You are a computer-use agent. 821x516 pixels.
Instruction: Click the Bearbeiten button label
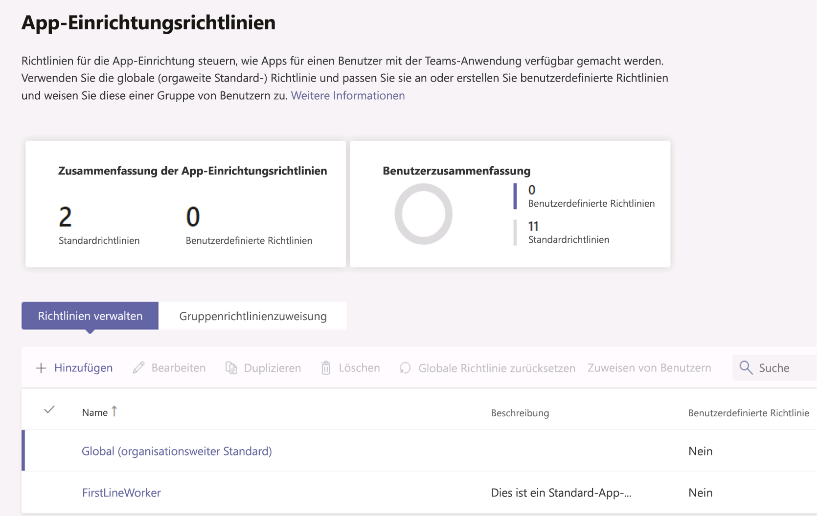pos(179,368)
